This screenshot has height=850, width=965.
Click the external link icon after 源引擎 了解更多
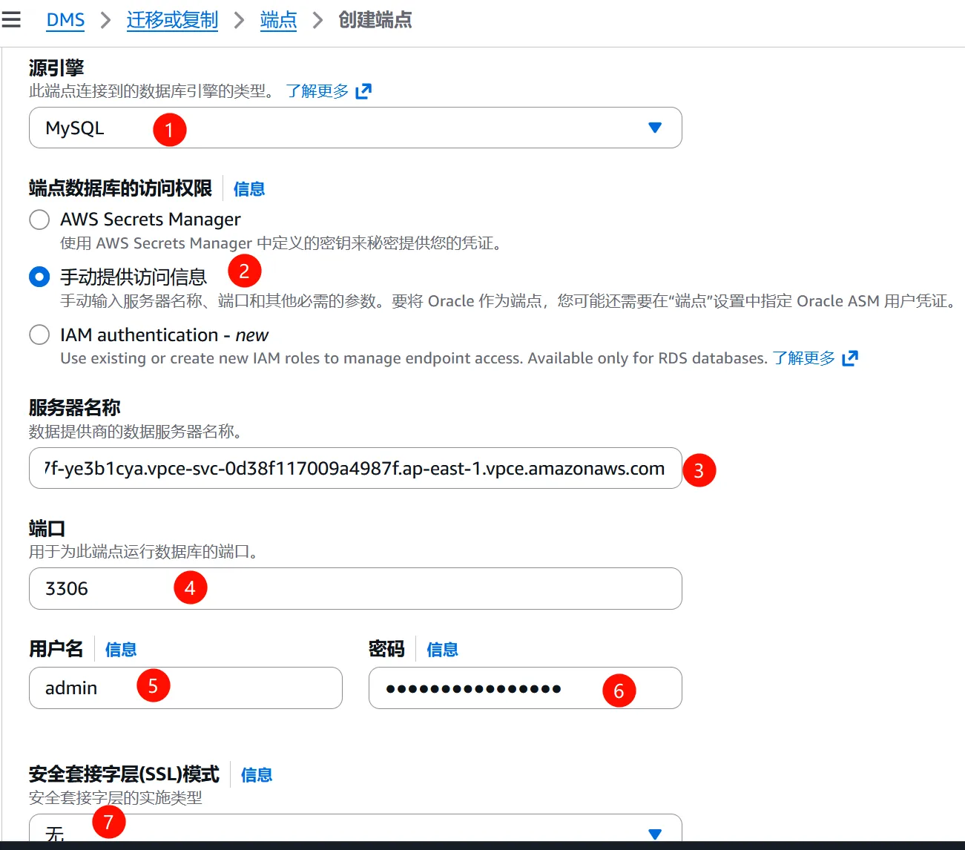(x=363, y=90)
